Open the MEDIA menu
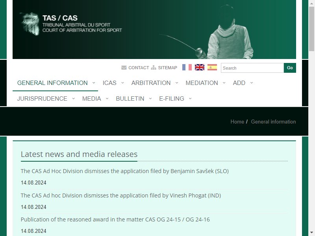Viewport: 315px width, 236px height. [x=92, y=99]
